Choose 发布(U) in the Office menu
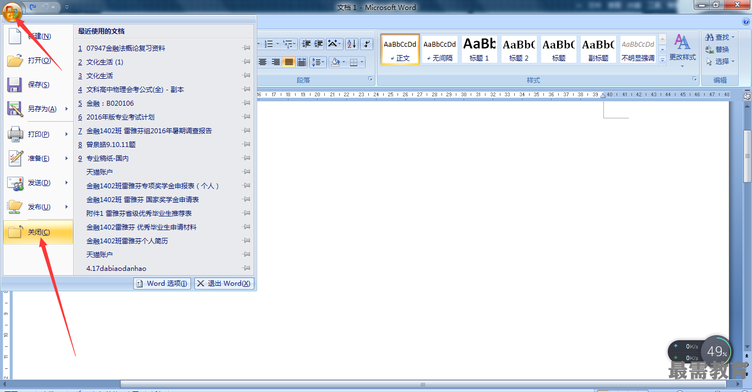Image resolution: width=752 pixels, height=392 pixels. click(x=38, y=207)
